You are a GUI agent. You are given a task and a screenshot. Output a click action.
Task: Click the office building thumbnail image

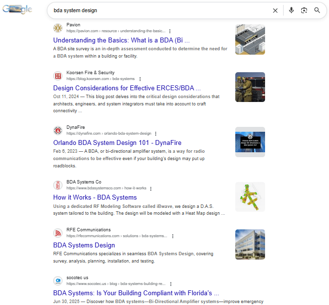coord(250,244)
